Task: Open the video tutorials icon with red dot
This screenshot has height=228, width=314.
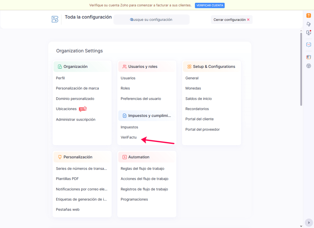Action: tap(308, 32)
